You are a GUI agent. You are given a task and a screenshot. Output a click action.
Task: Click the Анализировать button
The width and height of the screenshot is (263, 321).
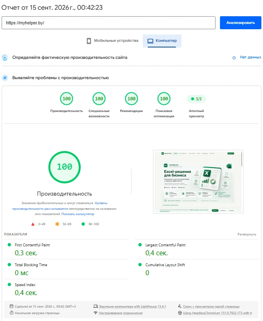coord(241,23)
